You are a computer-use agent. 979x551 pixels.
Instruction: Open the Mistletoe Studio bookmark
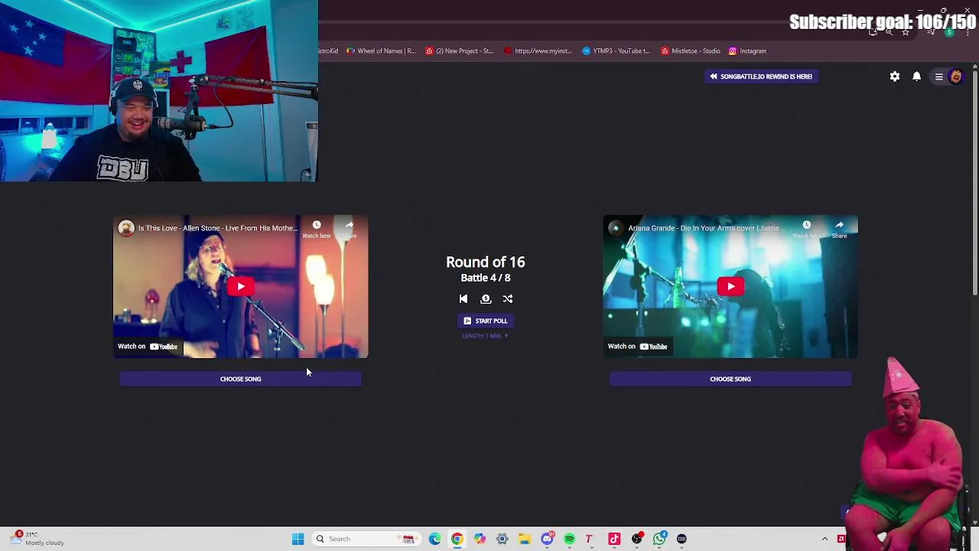691,51
